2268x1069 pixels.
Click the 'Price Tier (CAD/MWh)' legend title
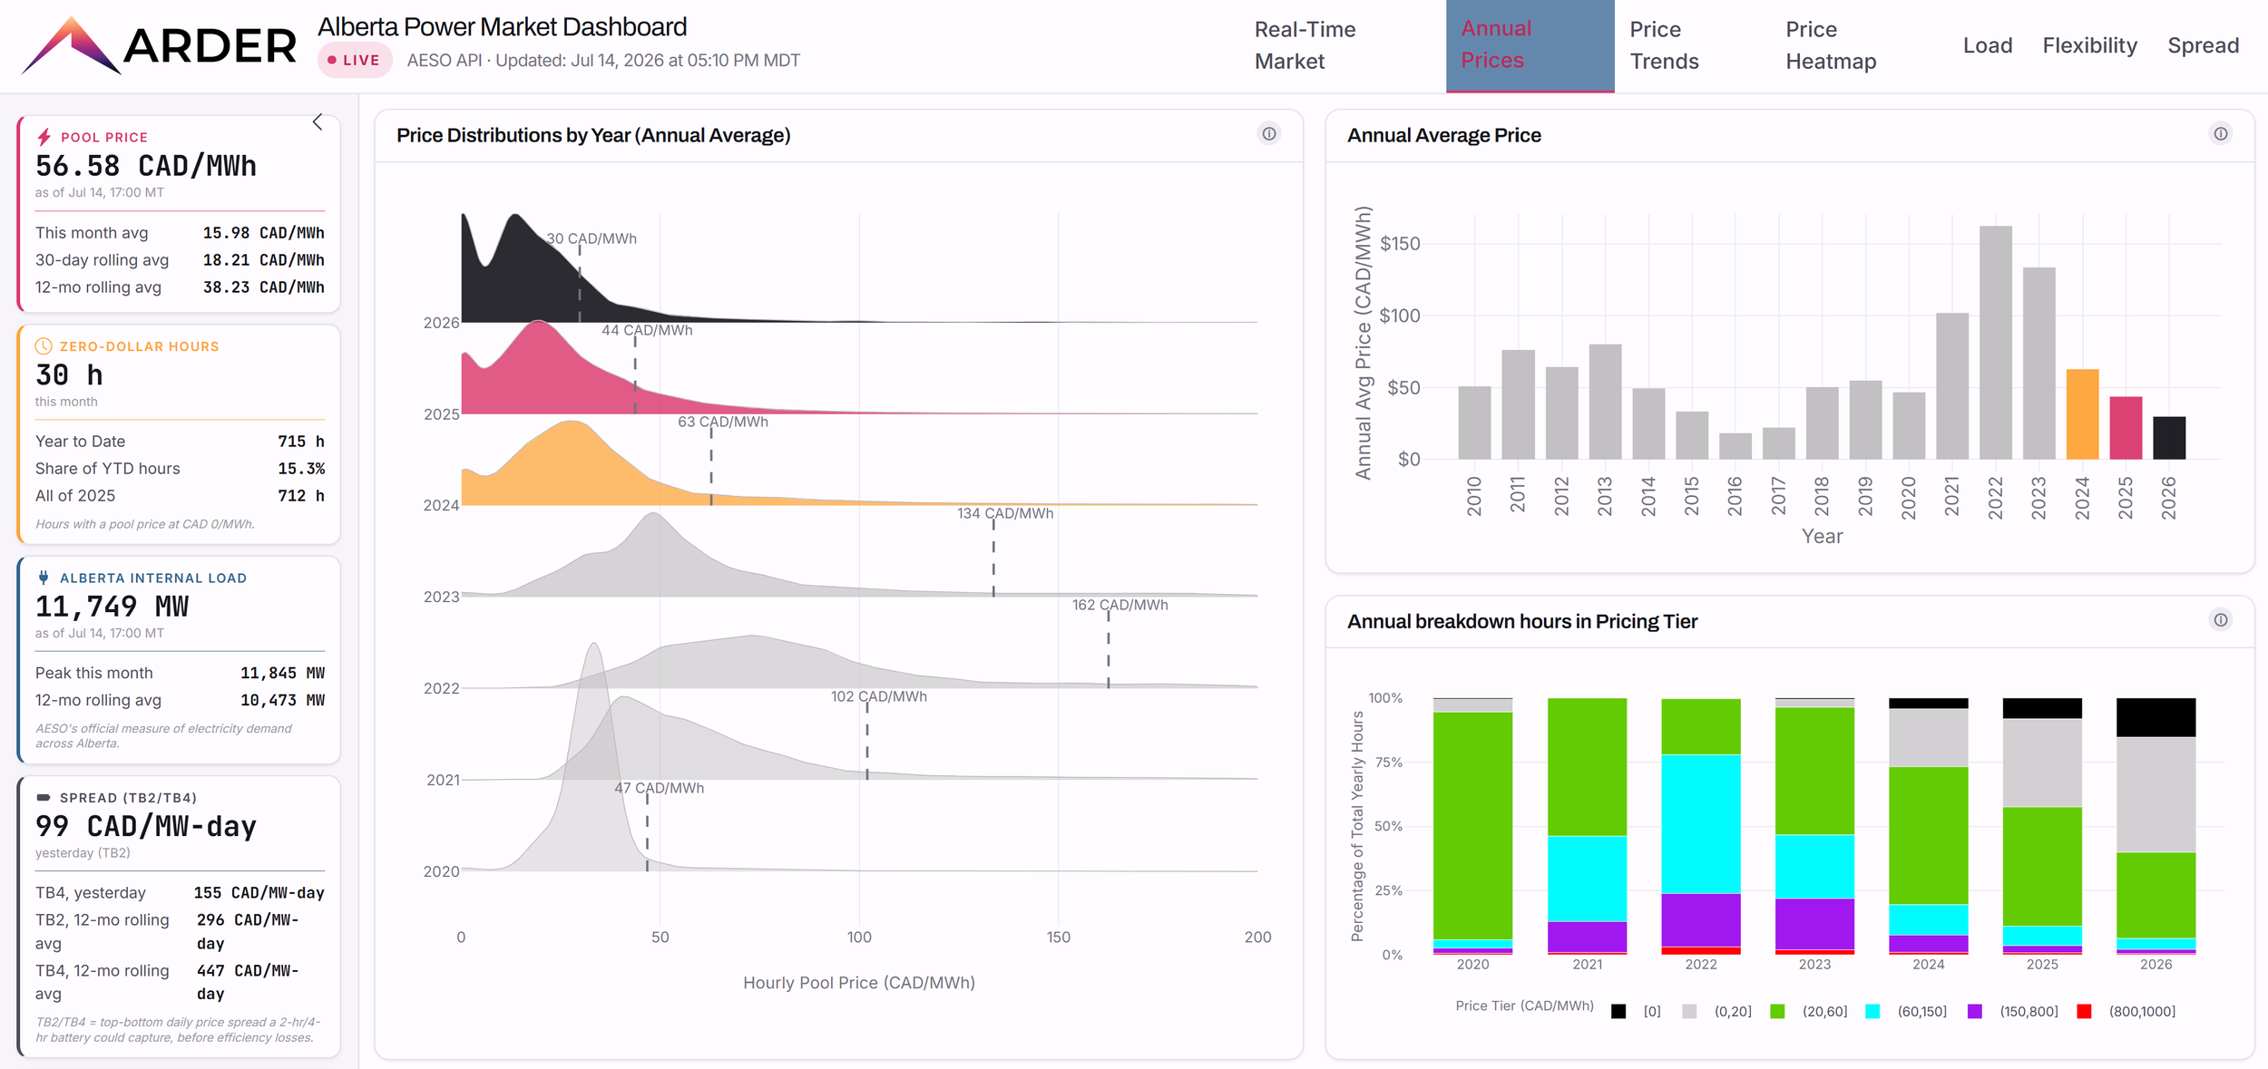pyautogui.click(x=1524, y=1005)
